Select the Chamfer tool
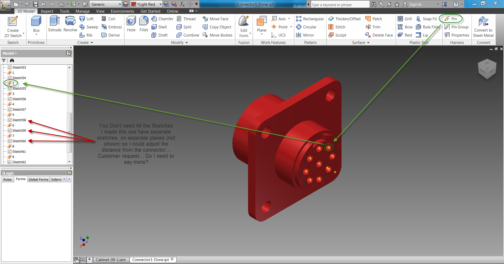 (x=162, y=19)
